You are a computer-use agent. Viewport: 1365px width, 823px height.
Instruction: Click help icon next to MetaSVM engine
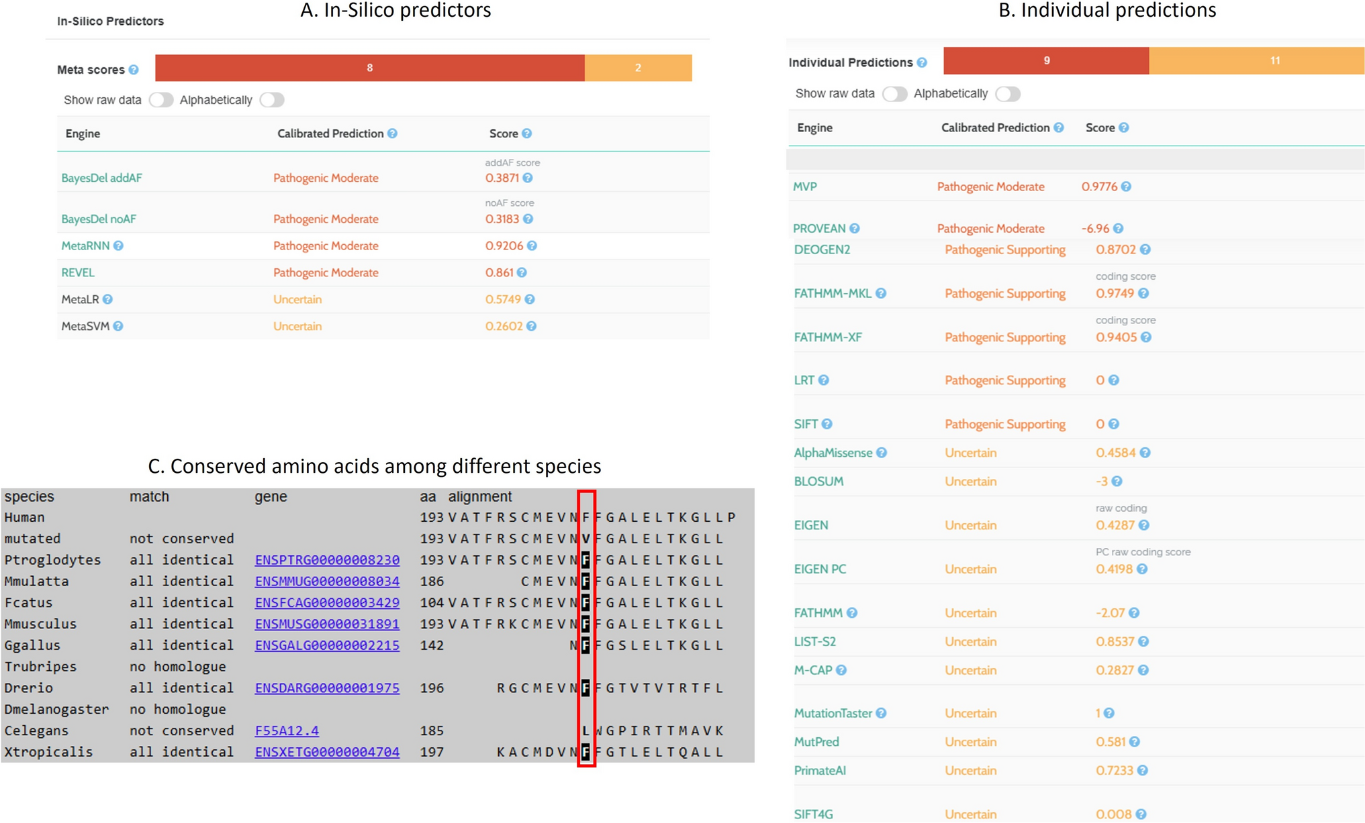[x=118, y=327]
